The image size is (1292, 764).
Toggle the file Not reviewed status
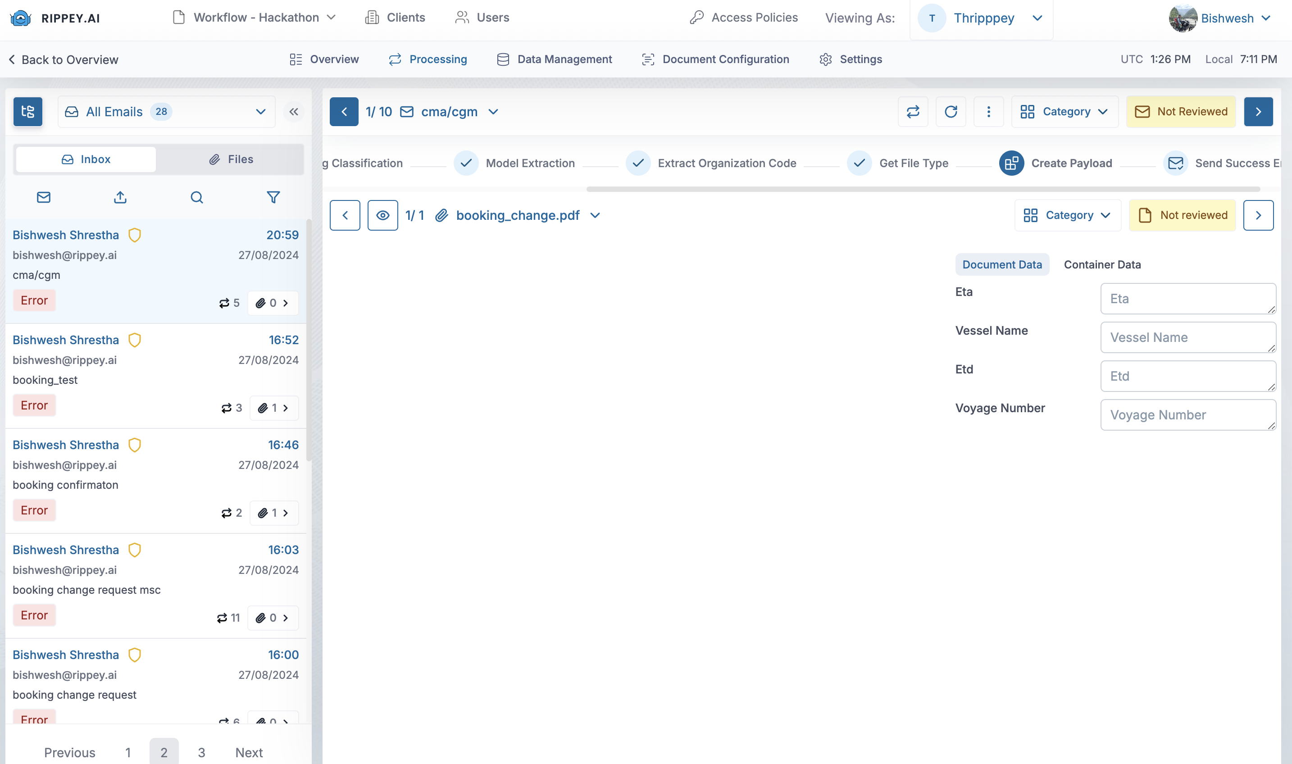1183,215
